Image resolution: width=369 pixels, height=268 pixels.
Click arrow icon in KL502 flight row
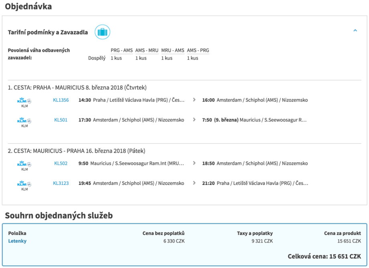pyautogui.click(x=194, y=163)
